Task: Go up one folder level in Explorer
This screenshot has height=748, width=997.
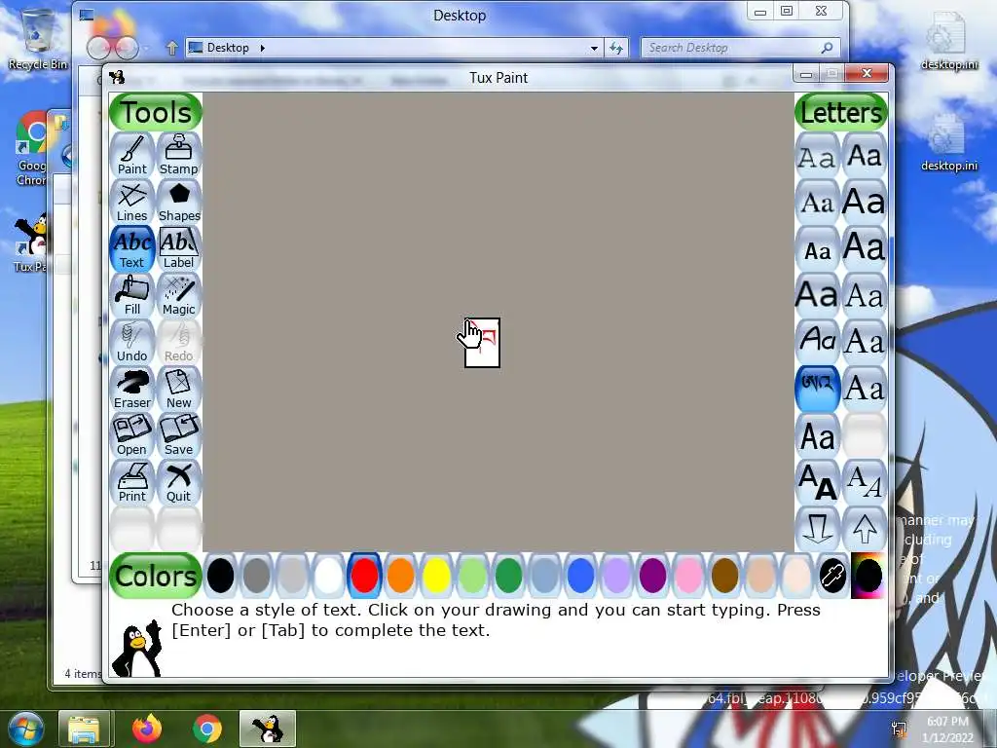Action: (171, 48)
